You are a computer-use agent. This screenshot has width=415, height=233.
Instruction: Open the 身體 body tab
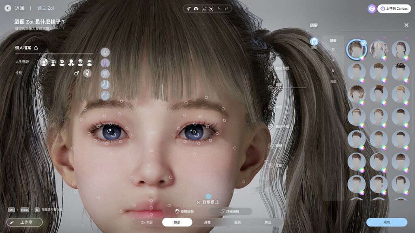pos(207,222)
